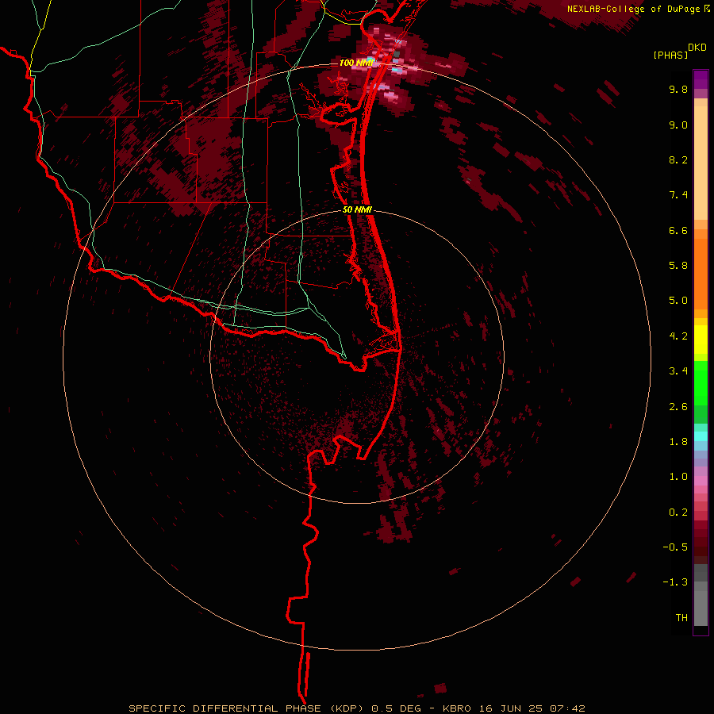Select the 1.8 scale value

click(x=678, y=442)
